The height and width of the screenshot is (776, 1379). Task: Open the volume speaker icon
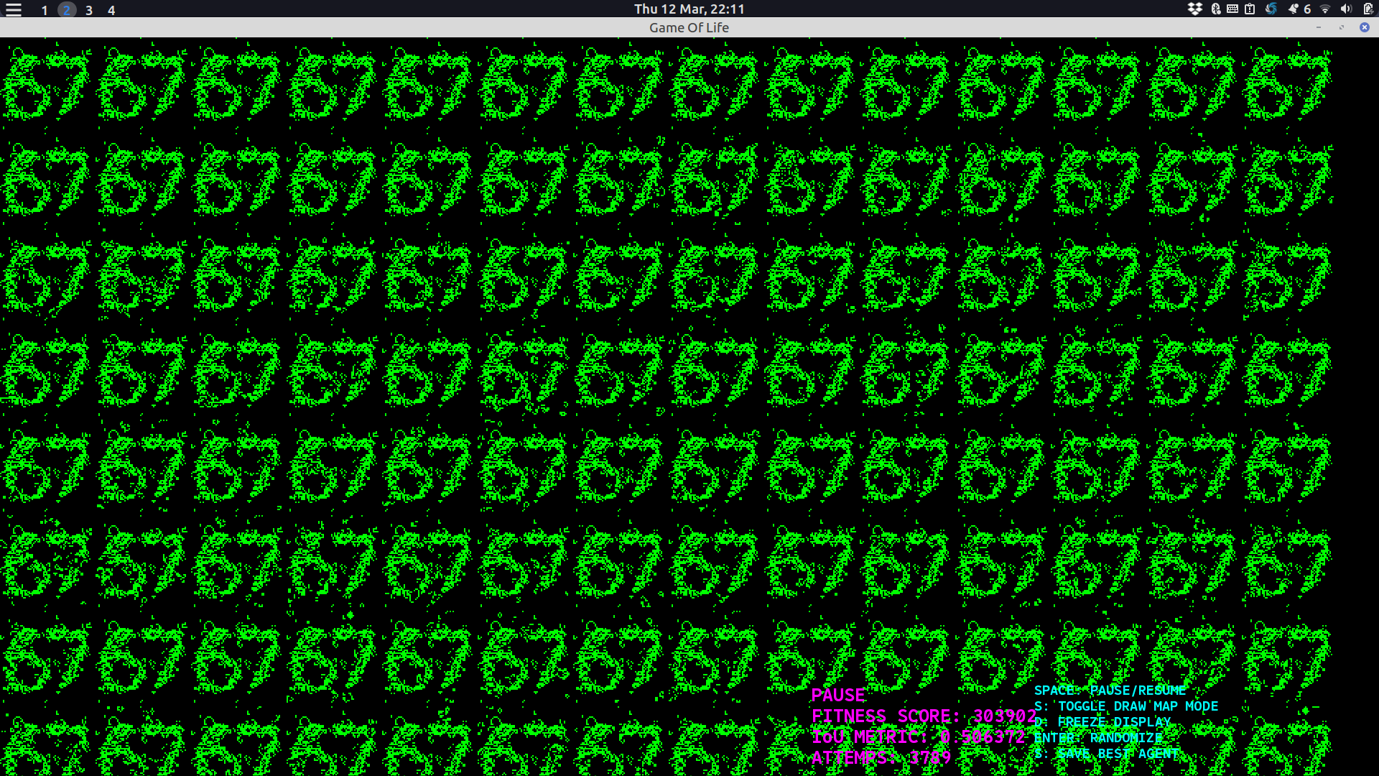(x=1346, y=9)
